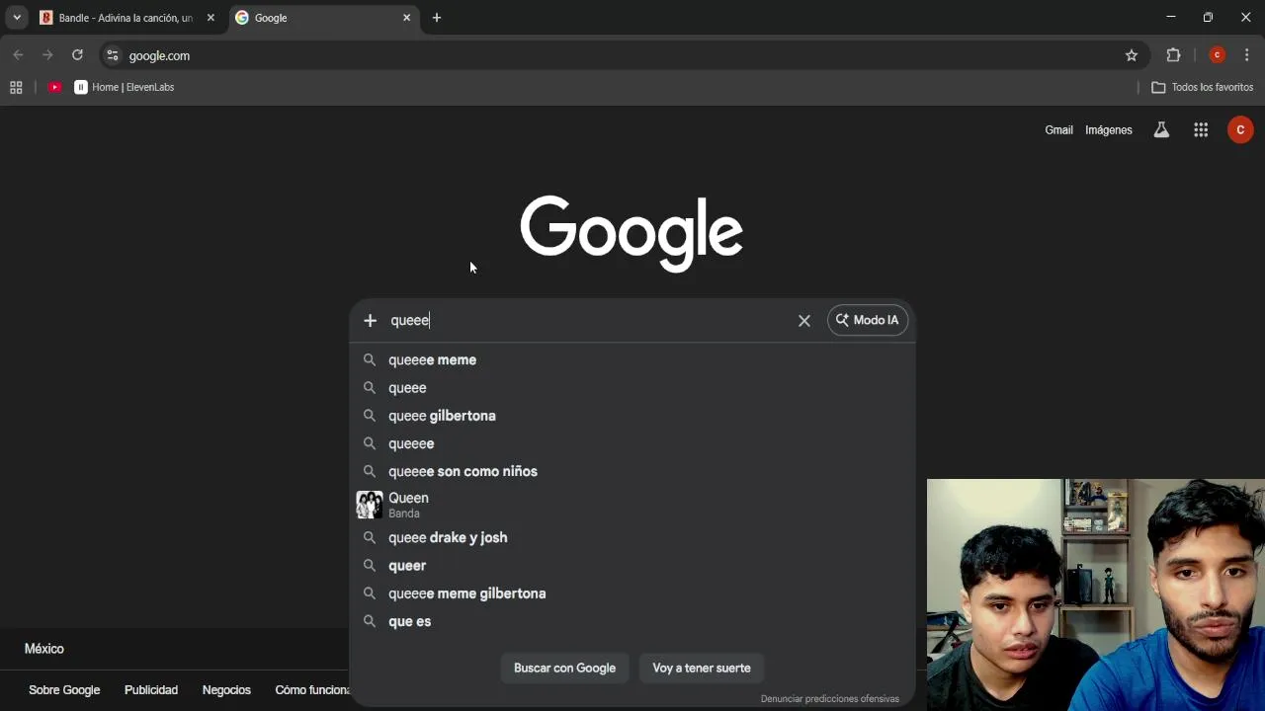
Task: Open the Home | ElevenLabs bookmark
Action: (125, 87)
